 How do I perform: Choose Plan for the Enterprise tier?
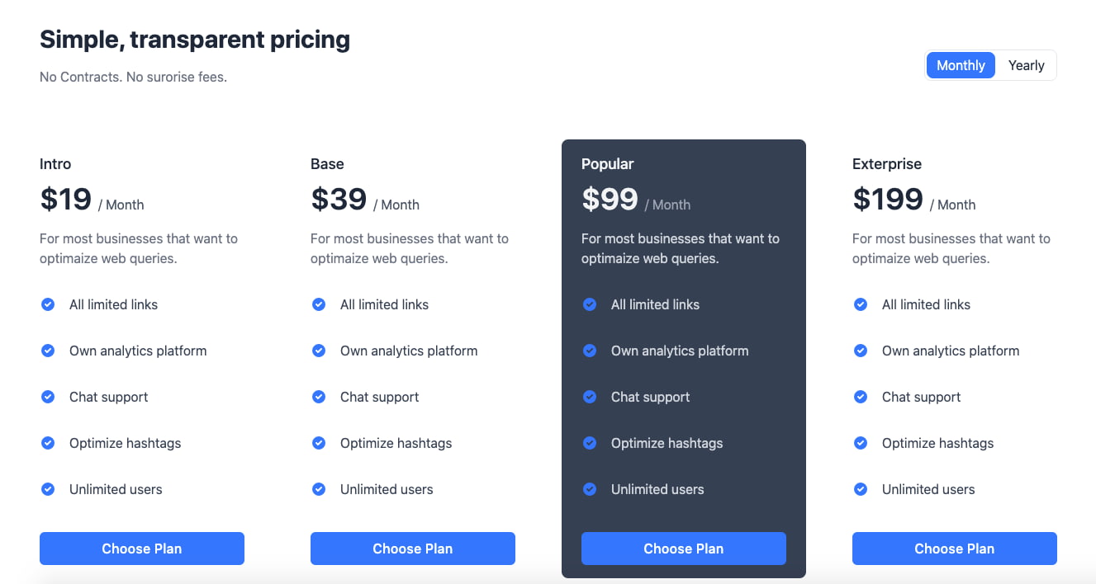(x=954, y=548)
